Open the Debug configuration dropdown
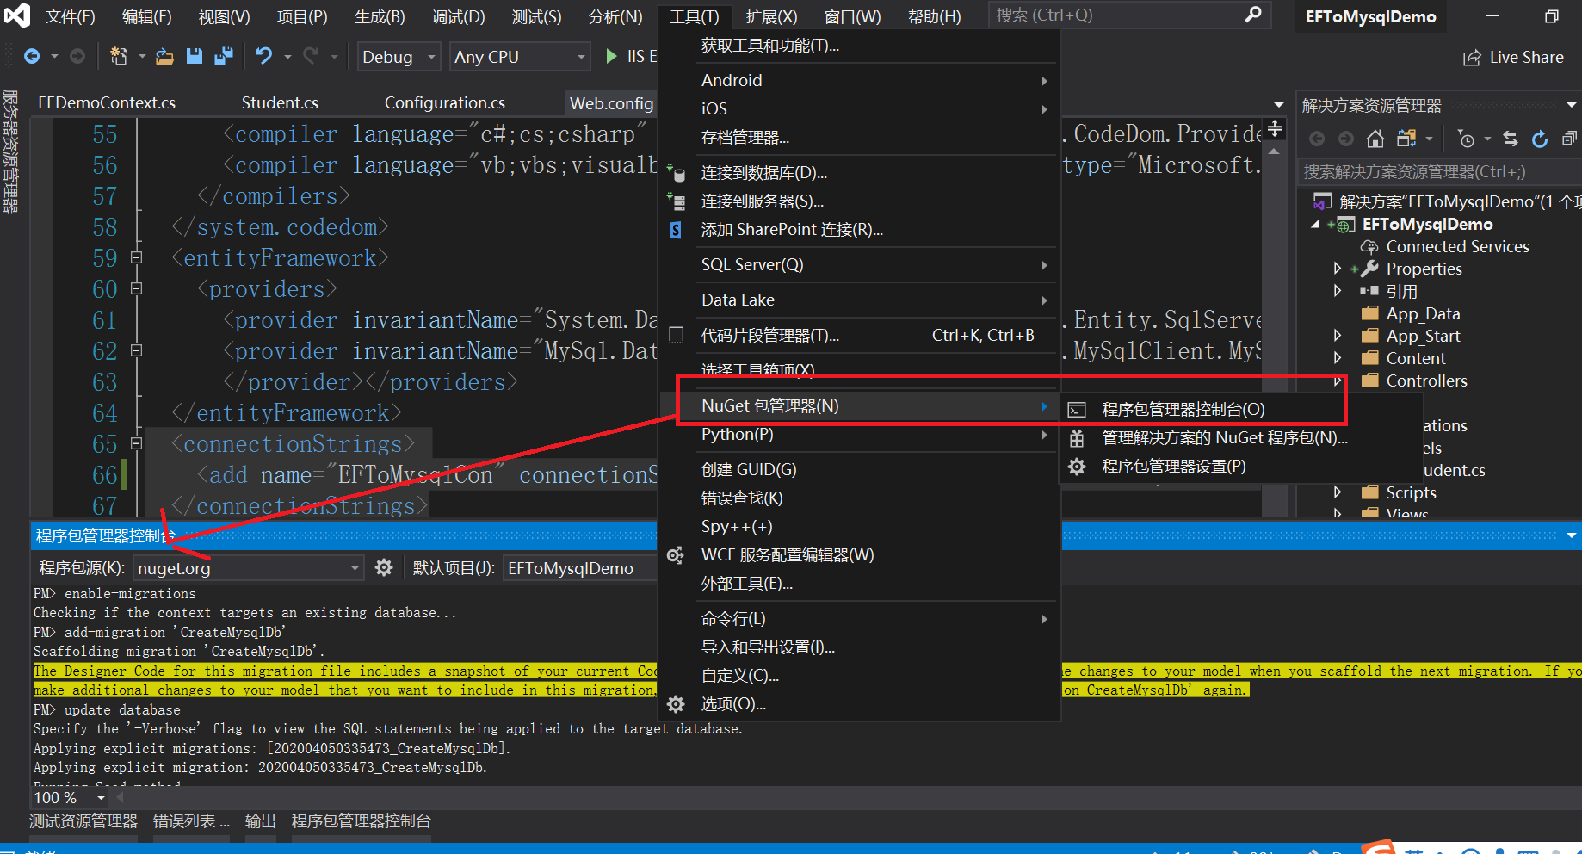The width and height of the screenshot is (1582, 854). tap(399, 57)
